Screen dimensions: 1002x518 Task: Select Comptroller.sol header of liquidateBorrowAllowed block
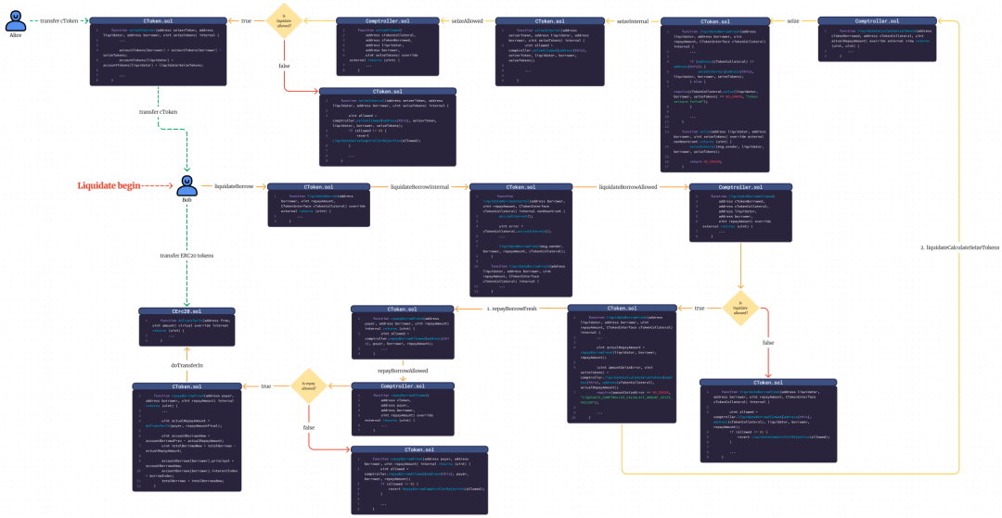click(741, 187)
